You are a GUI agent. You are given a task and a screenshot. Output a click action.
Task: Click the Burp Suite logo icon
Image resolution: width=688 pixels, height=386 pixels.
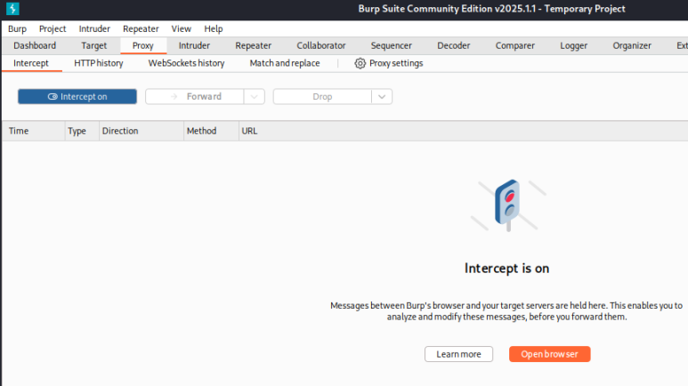point(12,9)
